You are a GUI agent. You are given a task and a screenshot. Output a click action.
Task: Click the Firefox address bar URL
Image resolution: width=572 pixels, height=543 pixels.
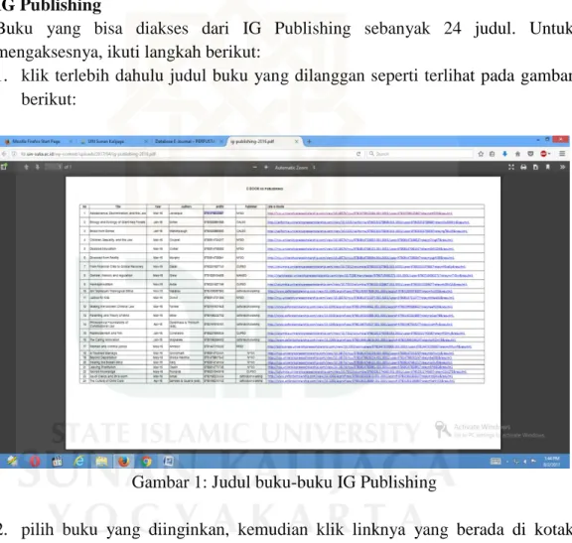(88, 154)
